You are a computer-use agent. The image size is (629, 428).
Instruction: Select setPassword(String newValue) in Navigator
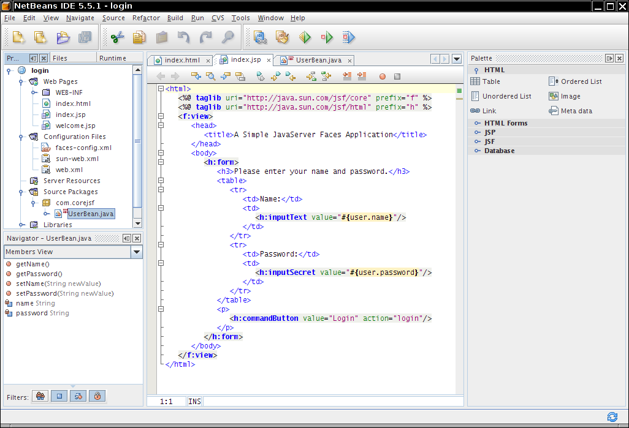64,293
